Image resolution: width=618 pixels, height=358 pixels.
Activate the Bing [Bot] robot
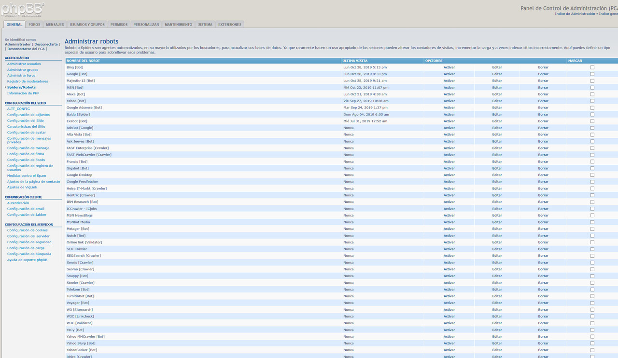[x=449, y=67]
